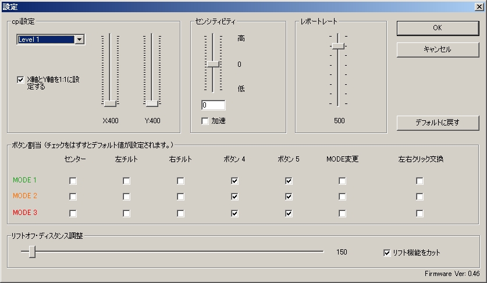The height and width of the screenshot is (283, 487).
Task: Check MODE 1 MODE変更 checkbox
Action: [342, 181]
